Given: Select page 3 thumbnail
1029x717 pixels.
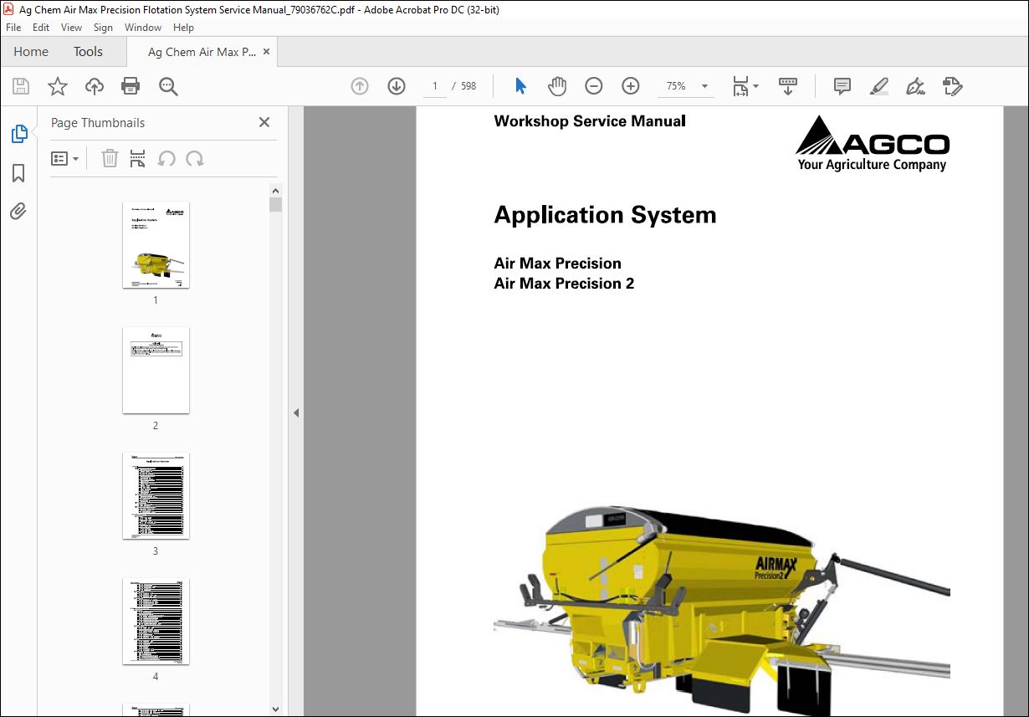Looking at the screenshot, I should 156,496.
